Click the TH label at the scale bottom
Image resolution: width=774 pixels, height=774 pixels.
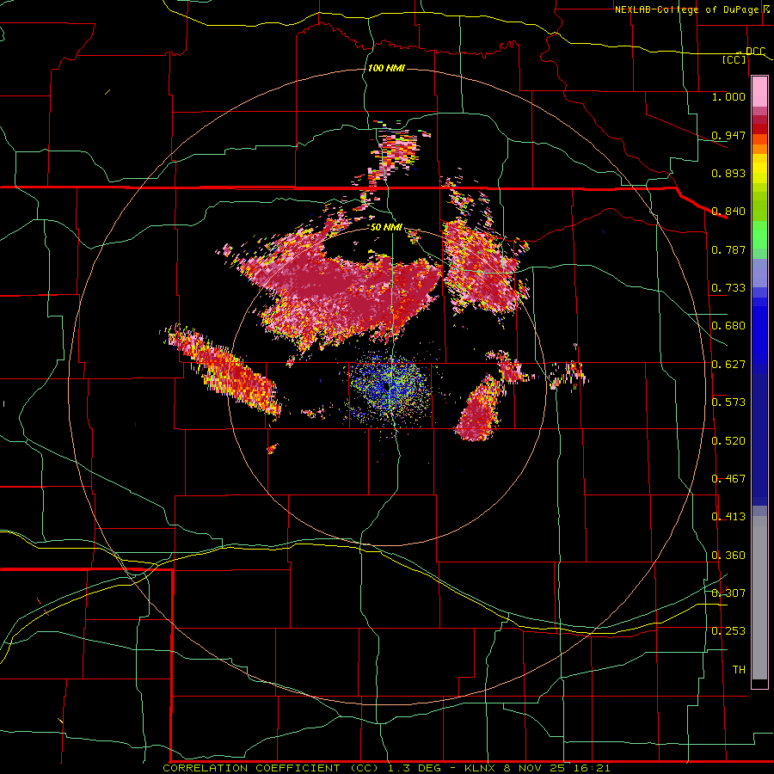(739, 670)
